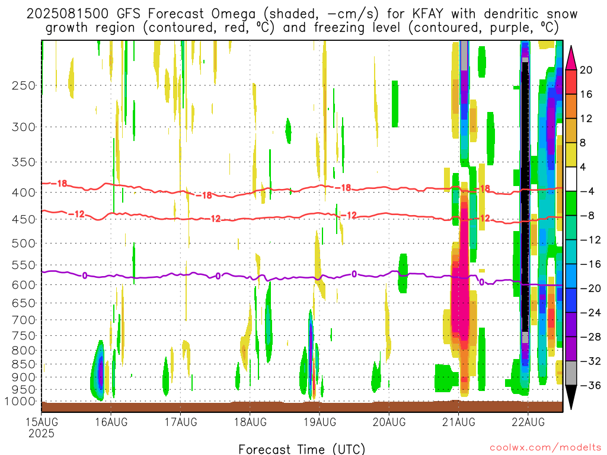Viewport: 607px width, 455px height.
Task: Click the white -4-to-4 colorbar segment
Action: [x=571, y=179]
